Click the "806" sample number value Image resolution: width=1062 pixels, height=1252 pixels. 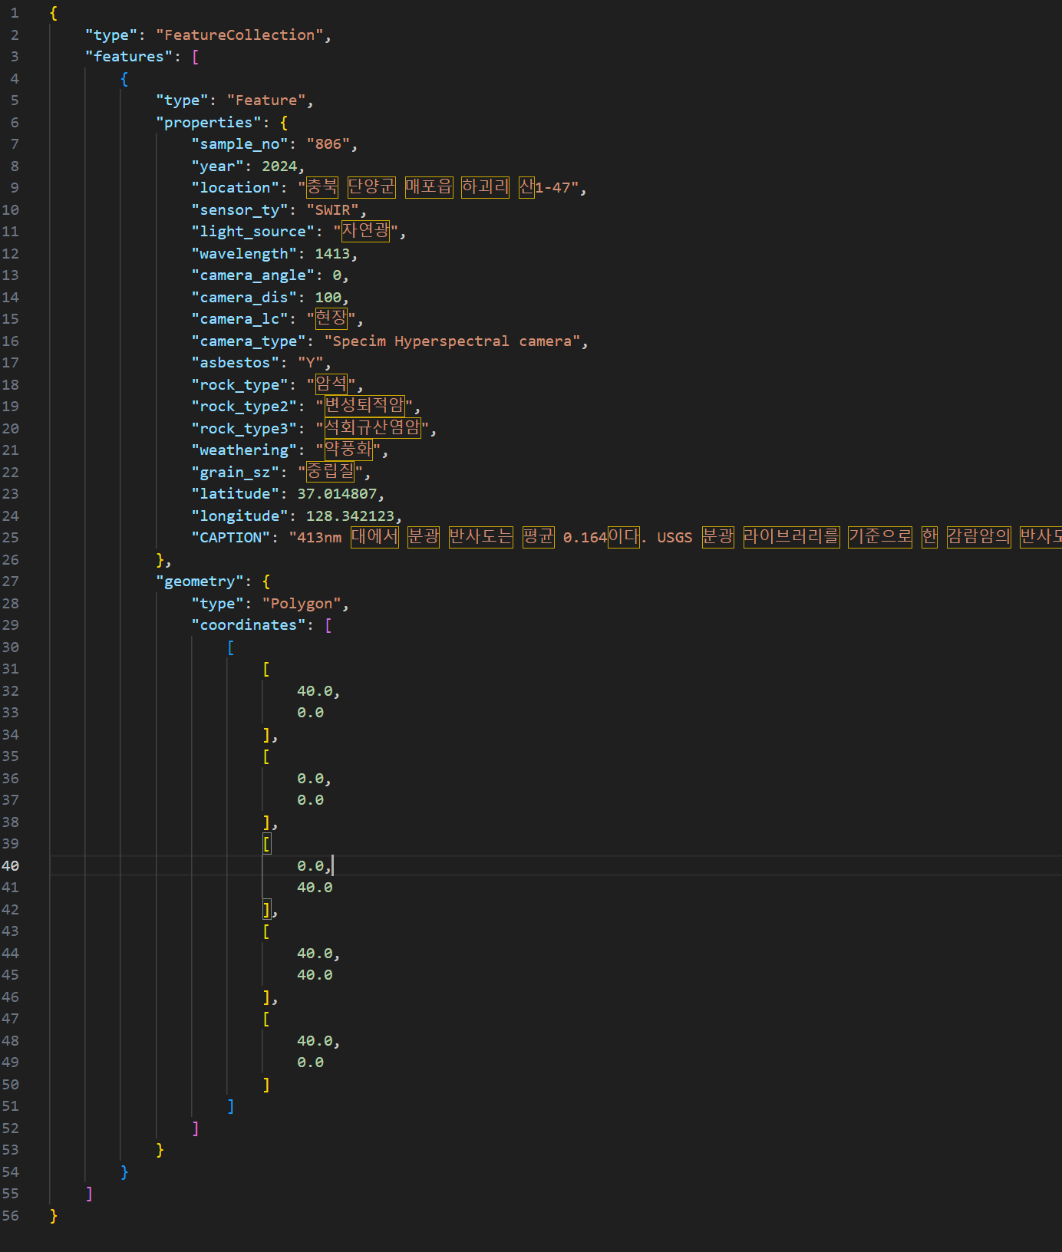328,143
